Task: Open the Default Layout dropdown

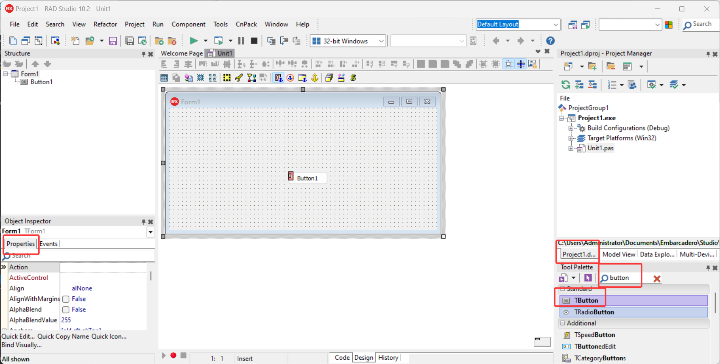Action: tap(555, 25)
